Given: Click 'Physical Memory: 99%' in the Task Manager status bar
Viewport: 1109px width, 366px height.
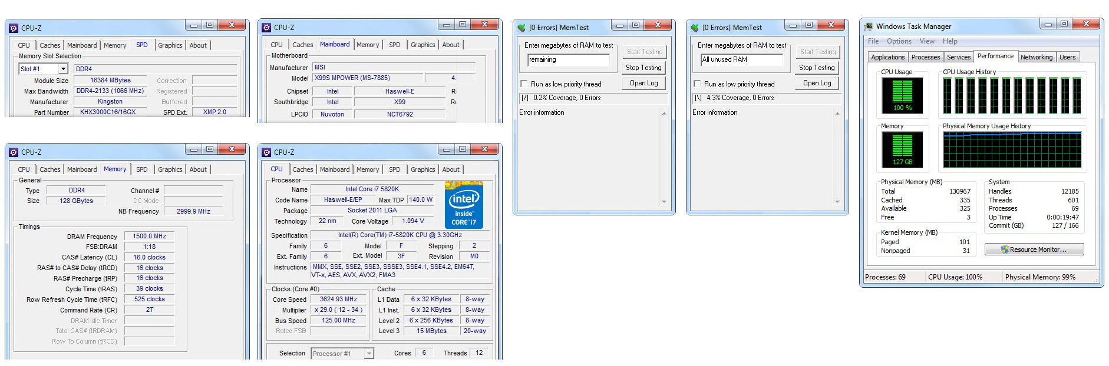Looking at the screenshot, I should pos(1040,277).
